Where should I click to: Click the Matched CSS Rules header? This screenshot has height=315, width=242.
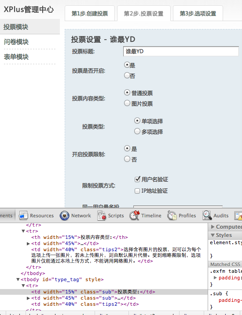coord(225,264)
